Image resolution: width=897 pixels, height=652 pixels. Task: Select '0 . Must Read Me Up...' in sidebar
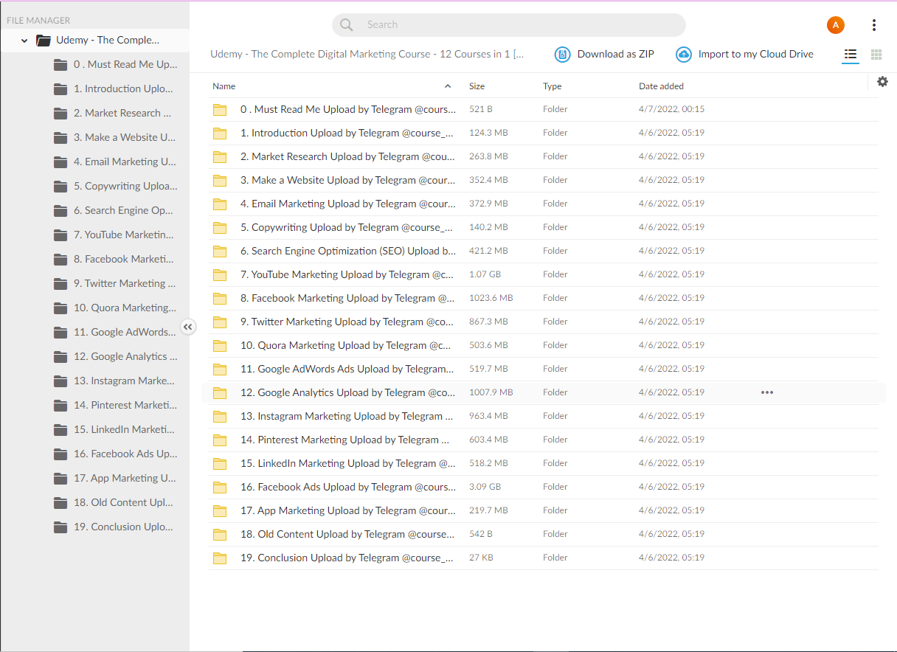[x=125, y=65]
